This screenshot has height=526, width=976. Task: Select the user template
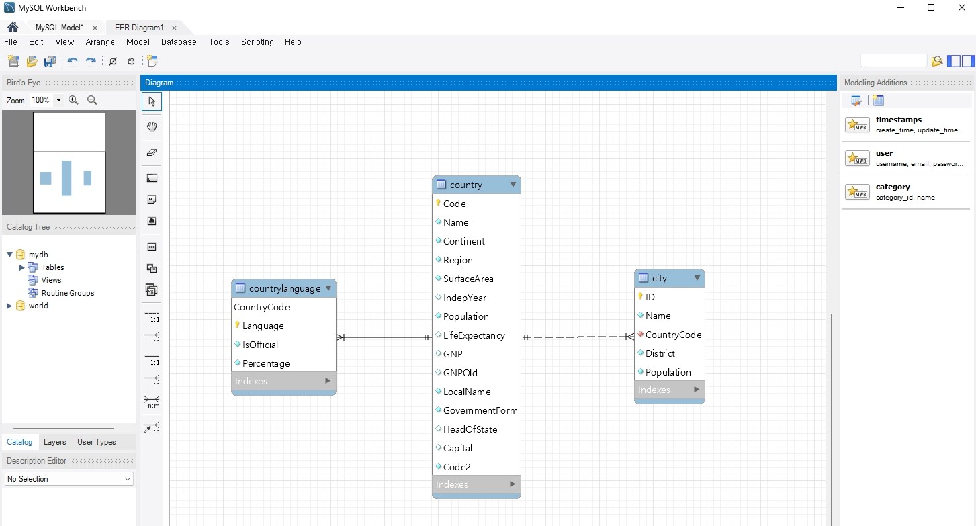click(x=905, y=159)
